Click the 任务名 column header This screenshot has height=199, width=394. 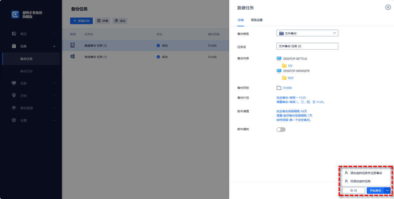[89, 34]
